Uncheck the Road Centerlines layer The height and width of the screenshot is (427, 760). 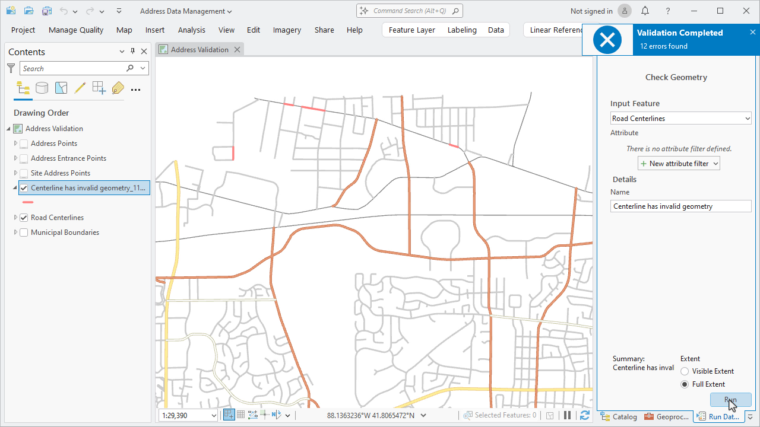coord(23,217)
